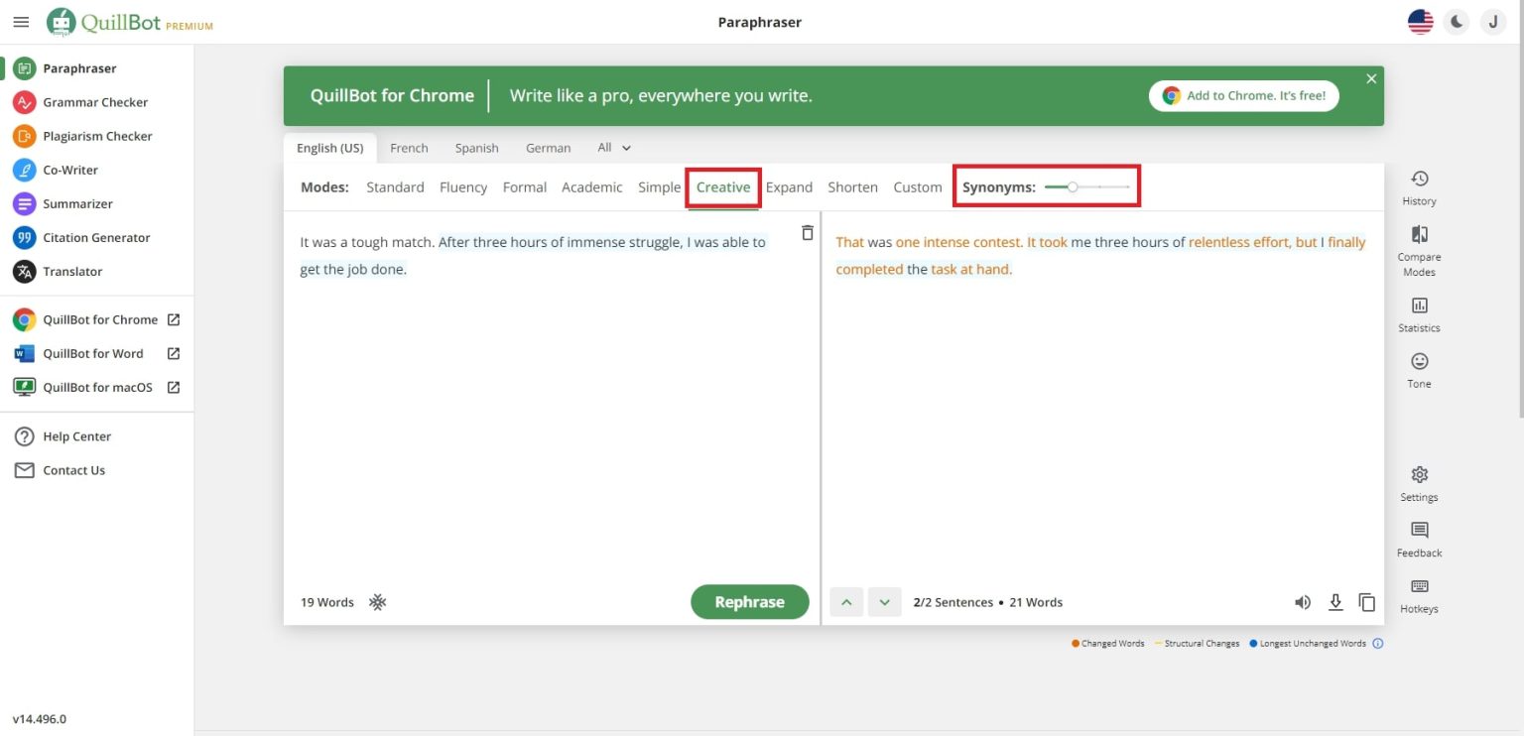The image size is (1524, 736).
Task: Toggle the hamburger sidebar menu
Action: pos(21,22)
